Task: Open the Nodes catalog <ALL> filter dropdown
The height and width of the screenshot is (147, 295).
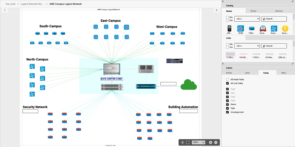Action: (x=247, y=19)
